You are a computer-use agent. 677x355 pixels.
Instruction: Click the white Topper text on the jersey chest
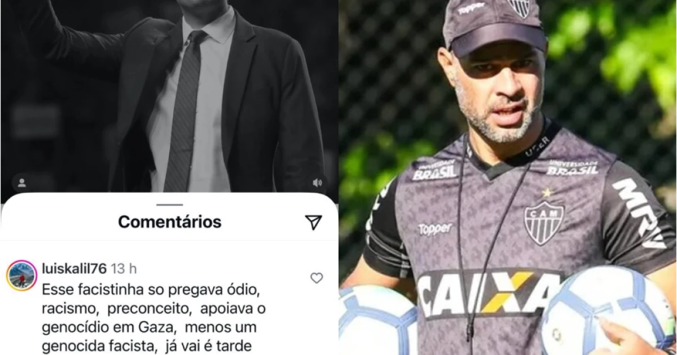click(435, 229)
